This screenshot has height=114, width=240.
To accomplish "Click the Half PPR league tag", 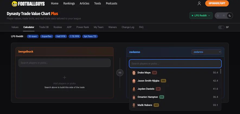I will coord(61,36).
